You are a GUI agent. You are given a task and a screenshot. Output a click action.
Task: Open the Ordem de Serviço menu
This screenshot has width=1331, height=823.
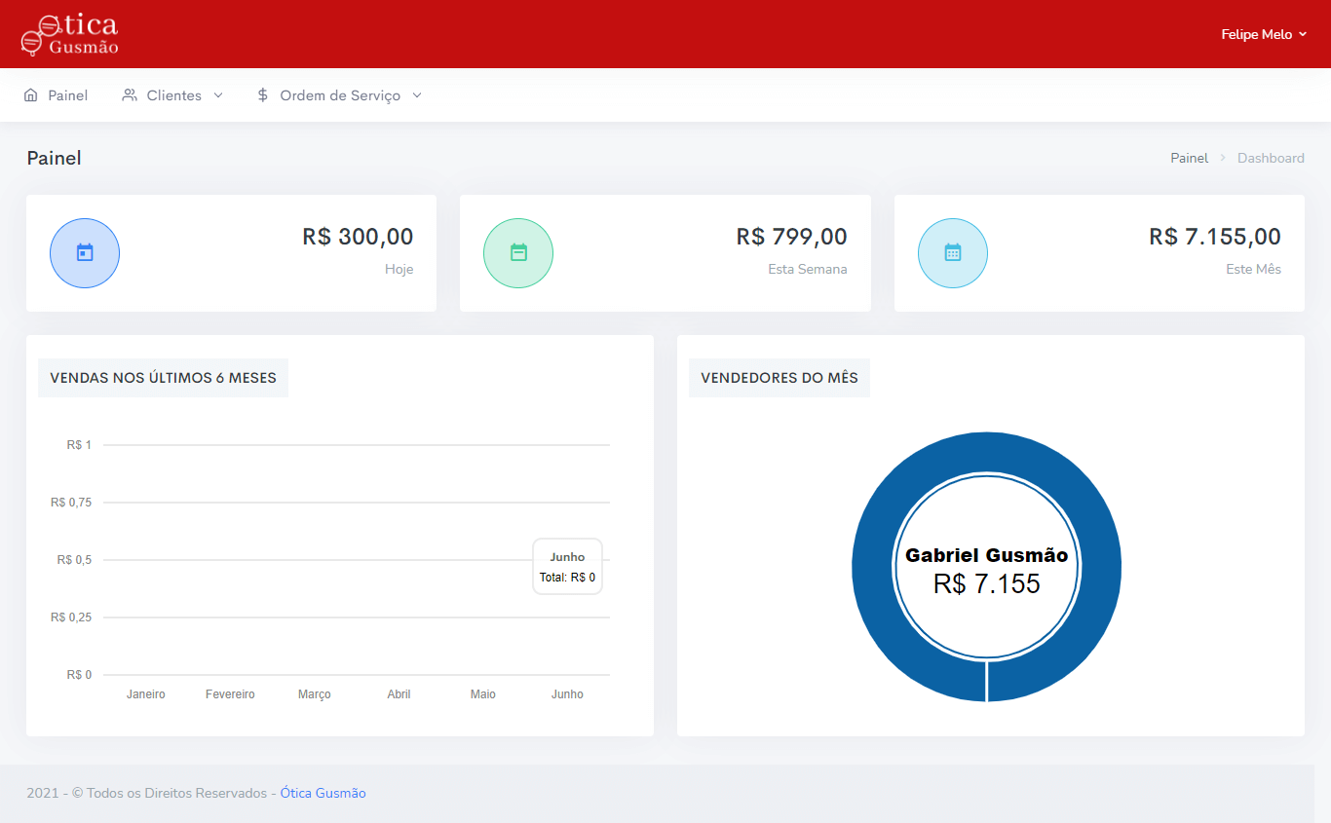pyautogui.click(x=339, y=95)
